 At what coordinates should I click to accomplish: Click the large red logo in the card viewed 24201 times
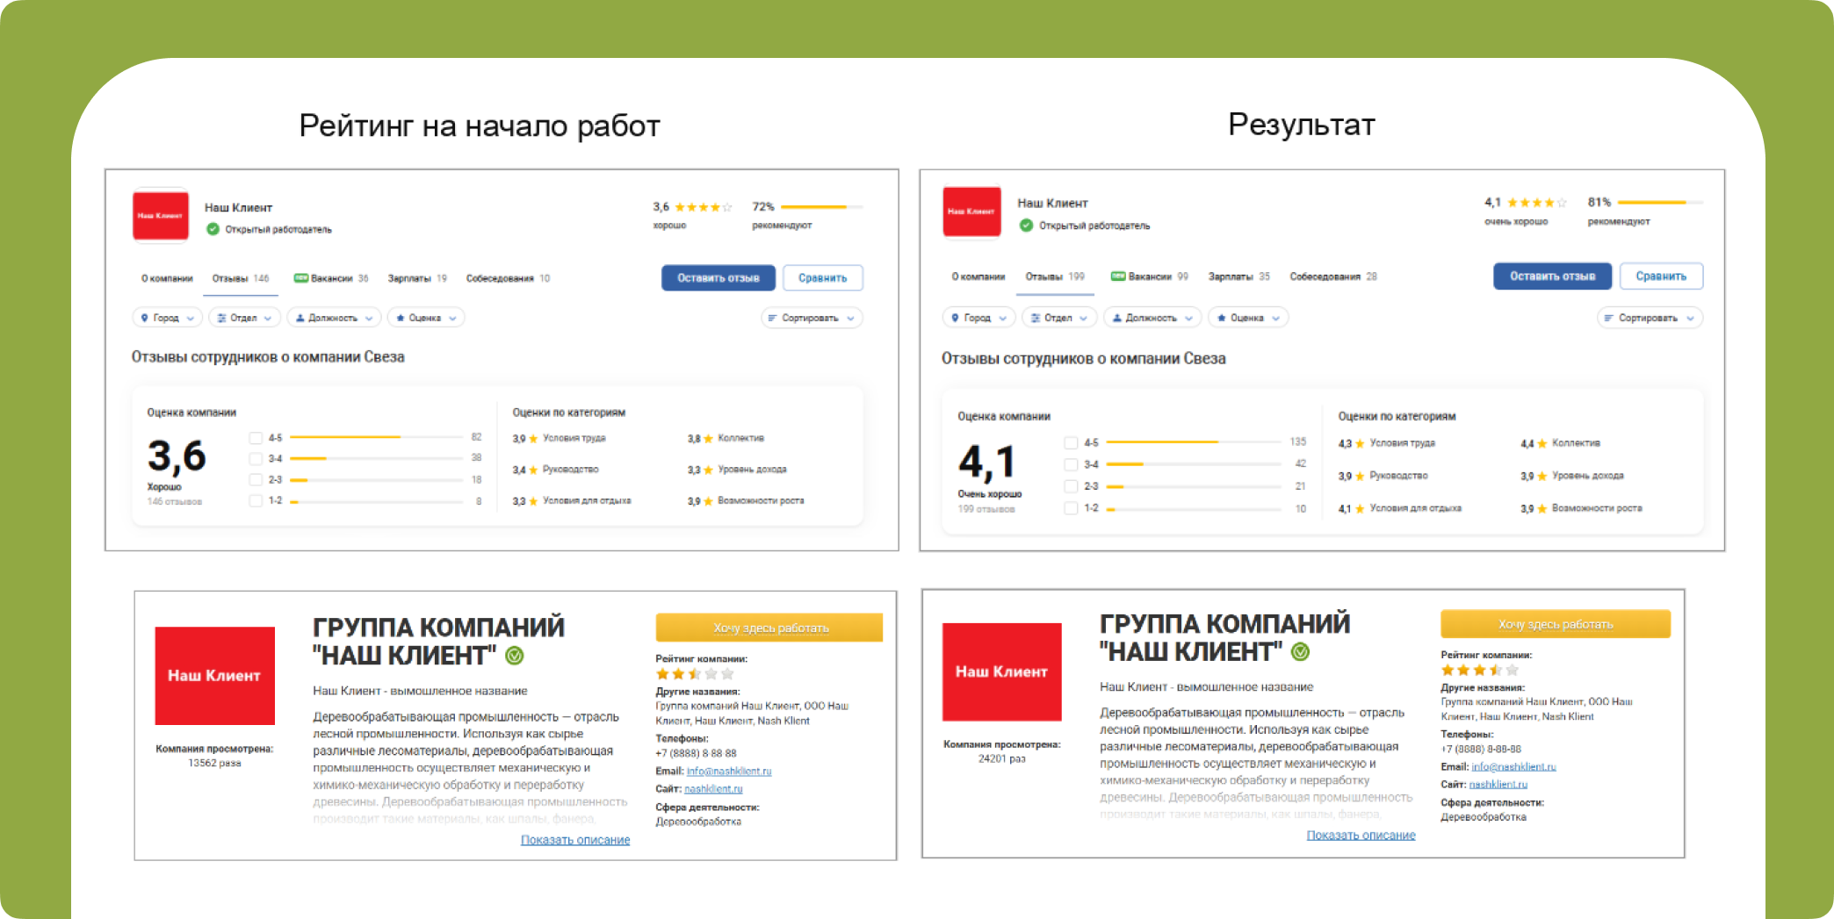(1001, 671)
